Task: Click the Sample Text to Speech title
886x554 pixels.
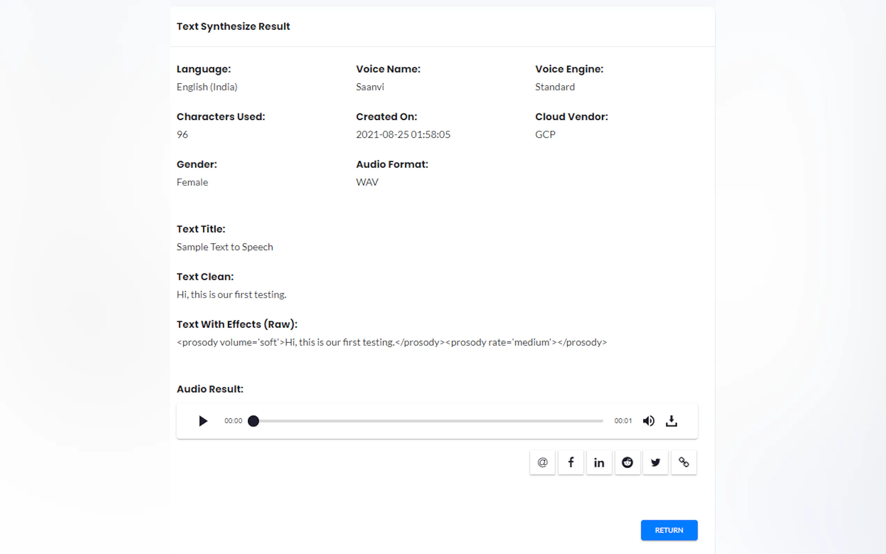Action: tap(225, 247)
